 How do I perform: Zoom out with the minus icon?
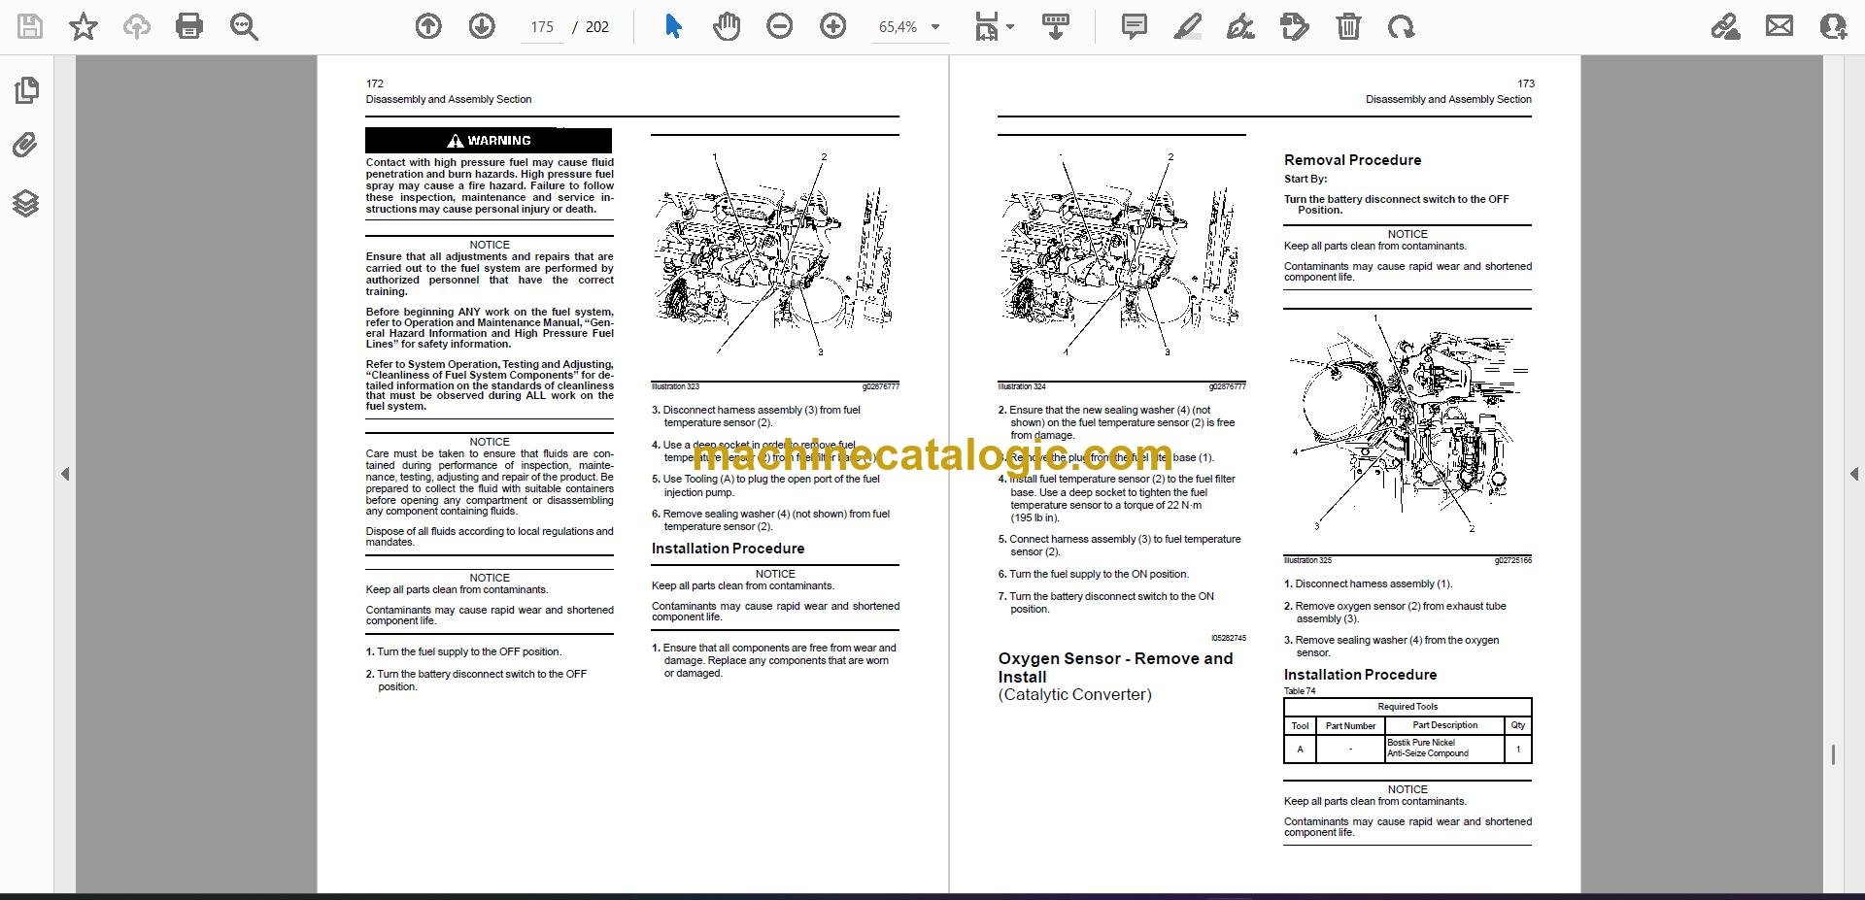(779, 26)
